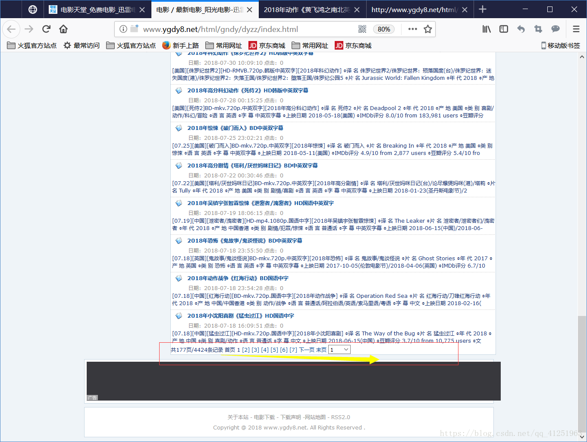
Task: Expand the page number dropdown showing 1
Action: (339, 350)
